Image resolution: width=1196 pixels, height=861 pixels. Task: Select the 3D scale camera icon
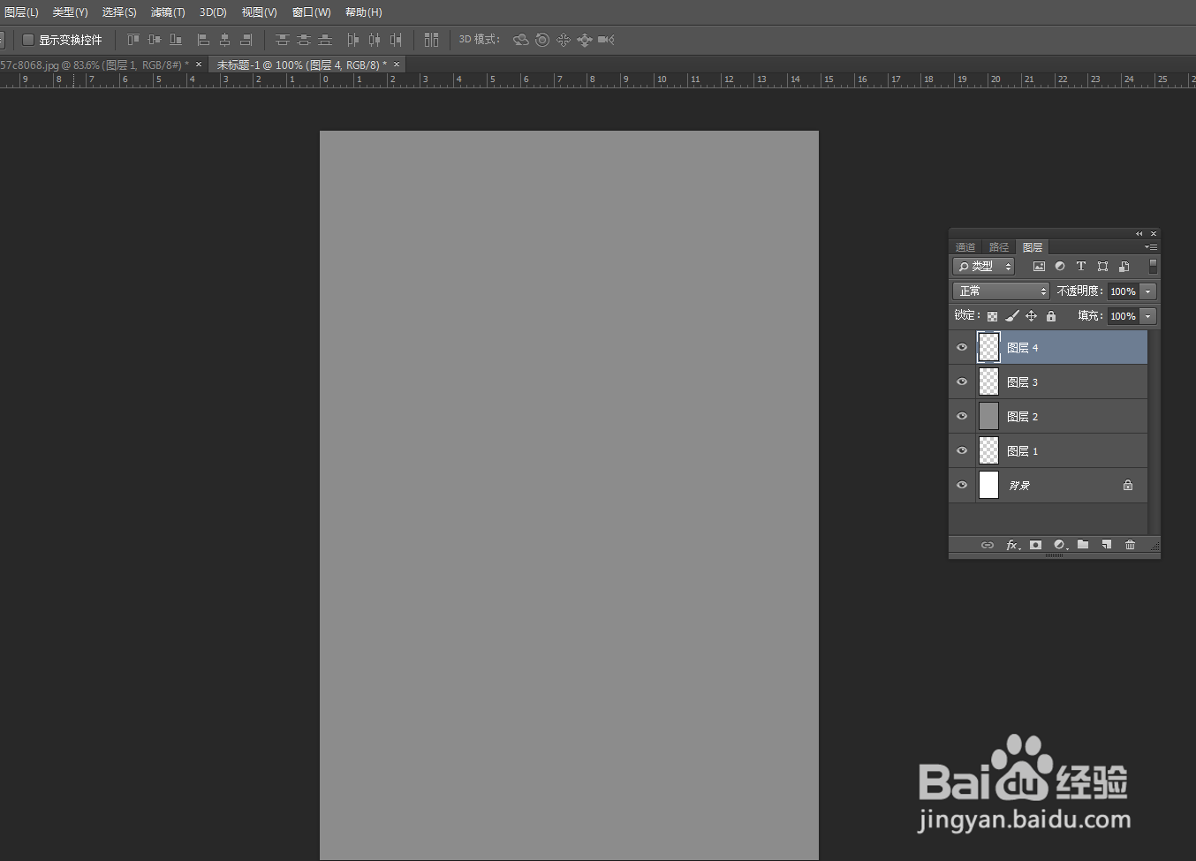(606, 40)
